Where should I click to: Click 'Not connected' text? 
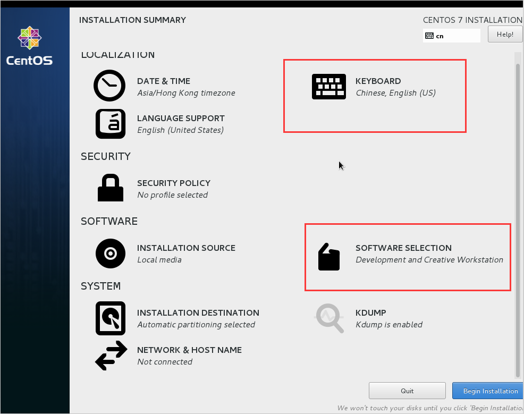coord(165,361)
